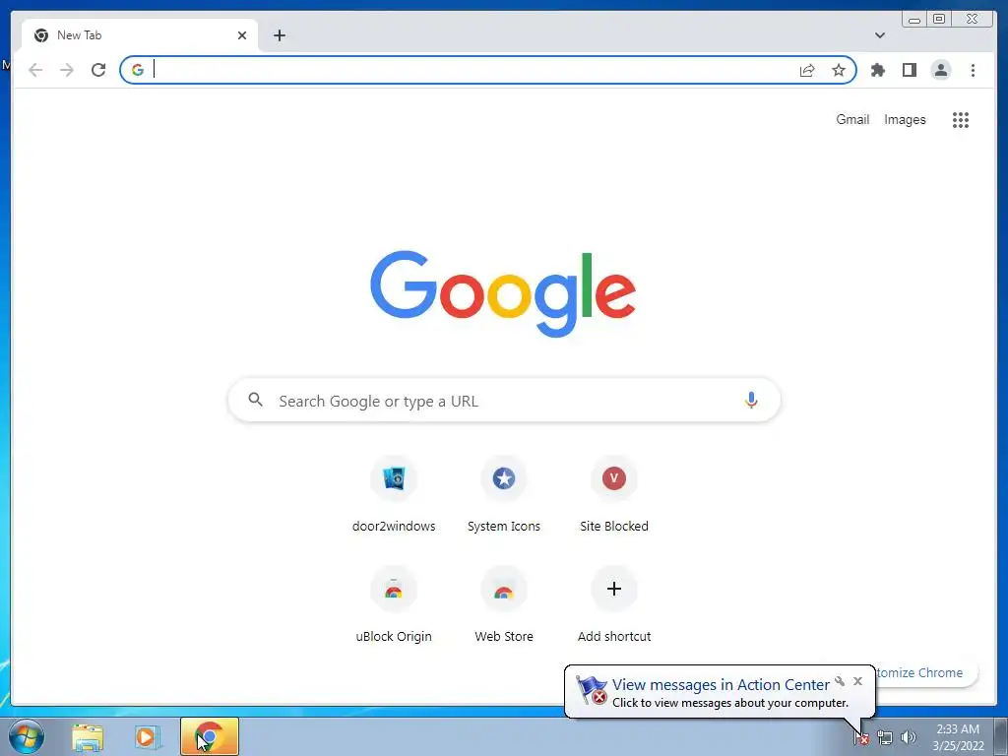The image size is (1008, 756).
Task: Click the Customize Chrome button
Action: (x=925, y=672)
